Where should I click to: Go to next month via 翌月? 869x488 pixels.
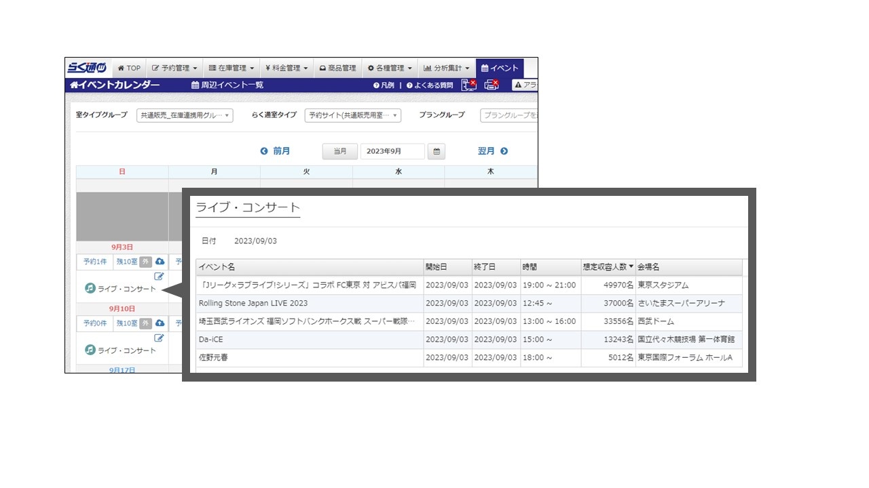click(492, 151)
